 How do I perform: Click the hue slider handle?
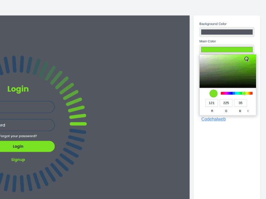point(244,93)
